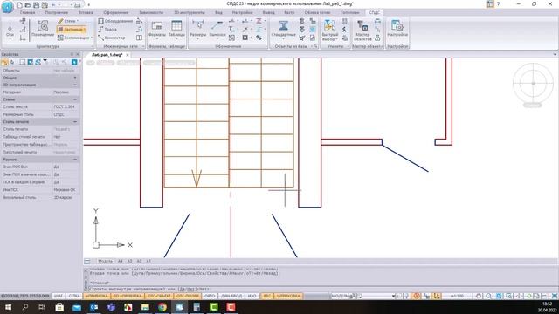Switch to the Модель layout tab
This screenshot has width=559, height=314.
(x=105, y=261)
